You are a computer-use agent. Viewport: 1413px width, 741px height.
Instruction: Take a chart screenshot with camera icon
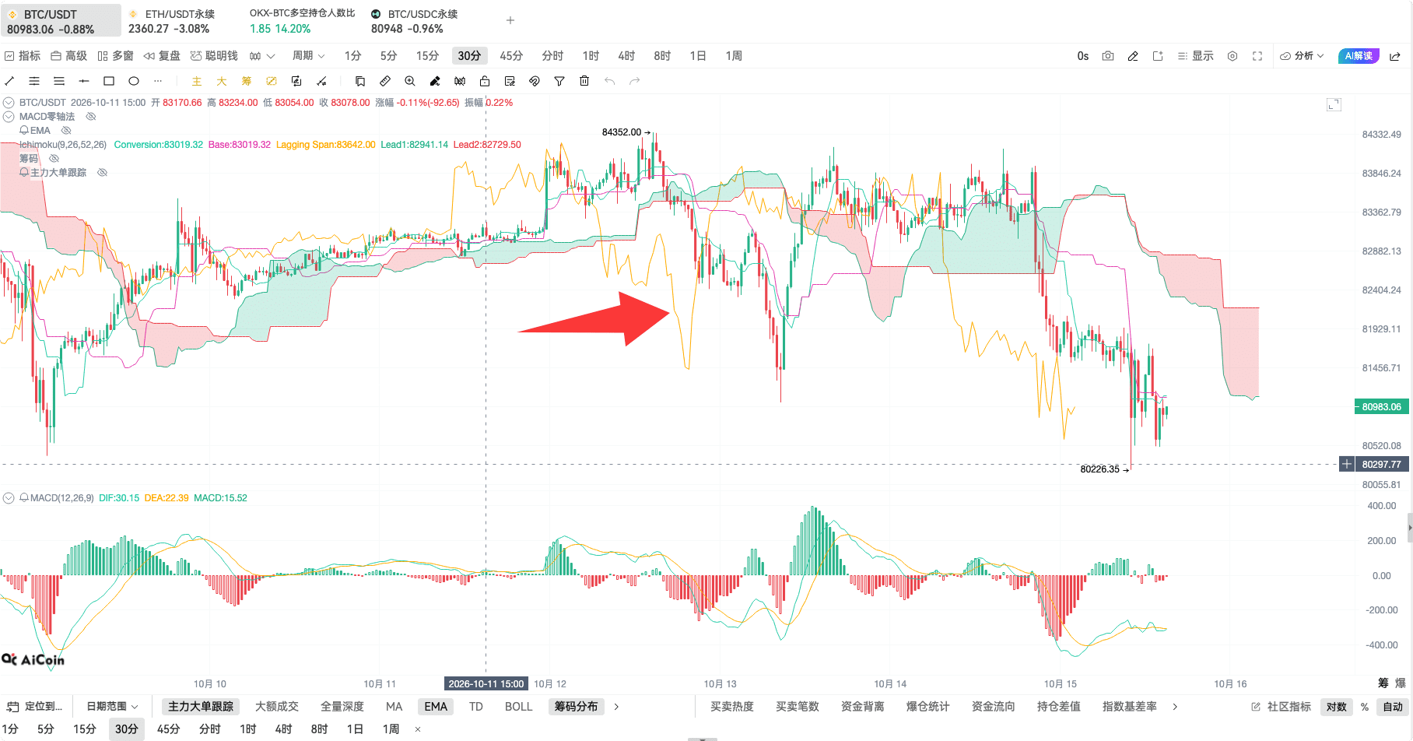coord(1108,56)
